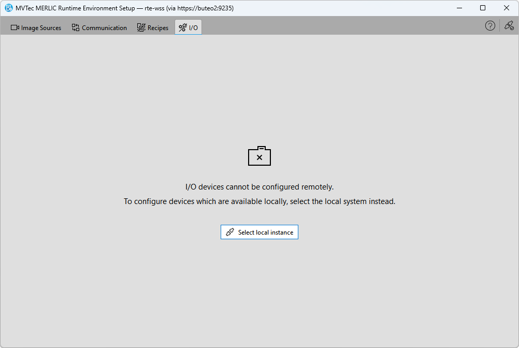
Task: Click the Select local instance button
Action: (259, 232)
